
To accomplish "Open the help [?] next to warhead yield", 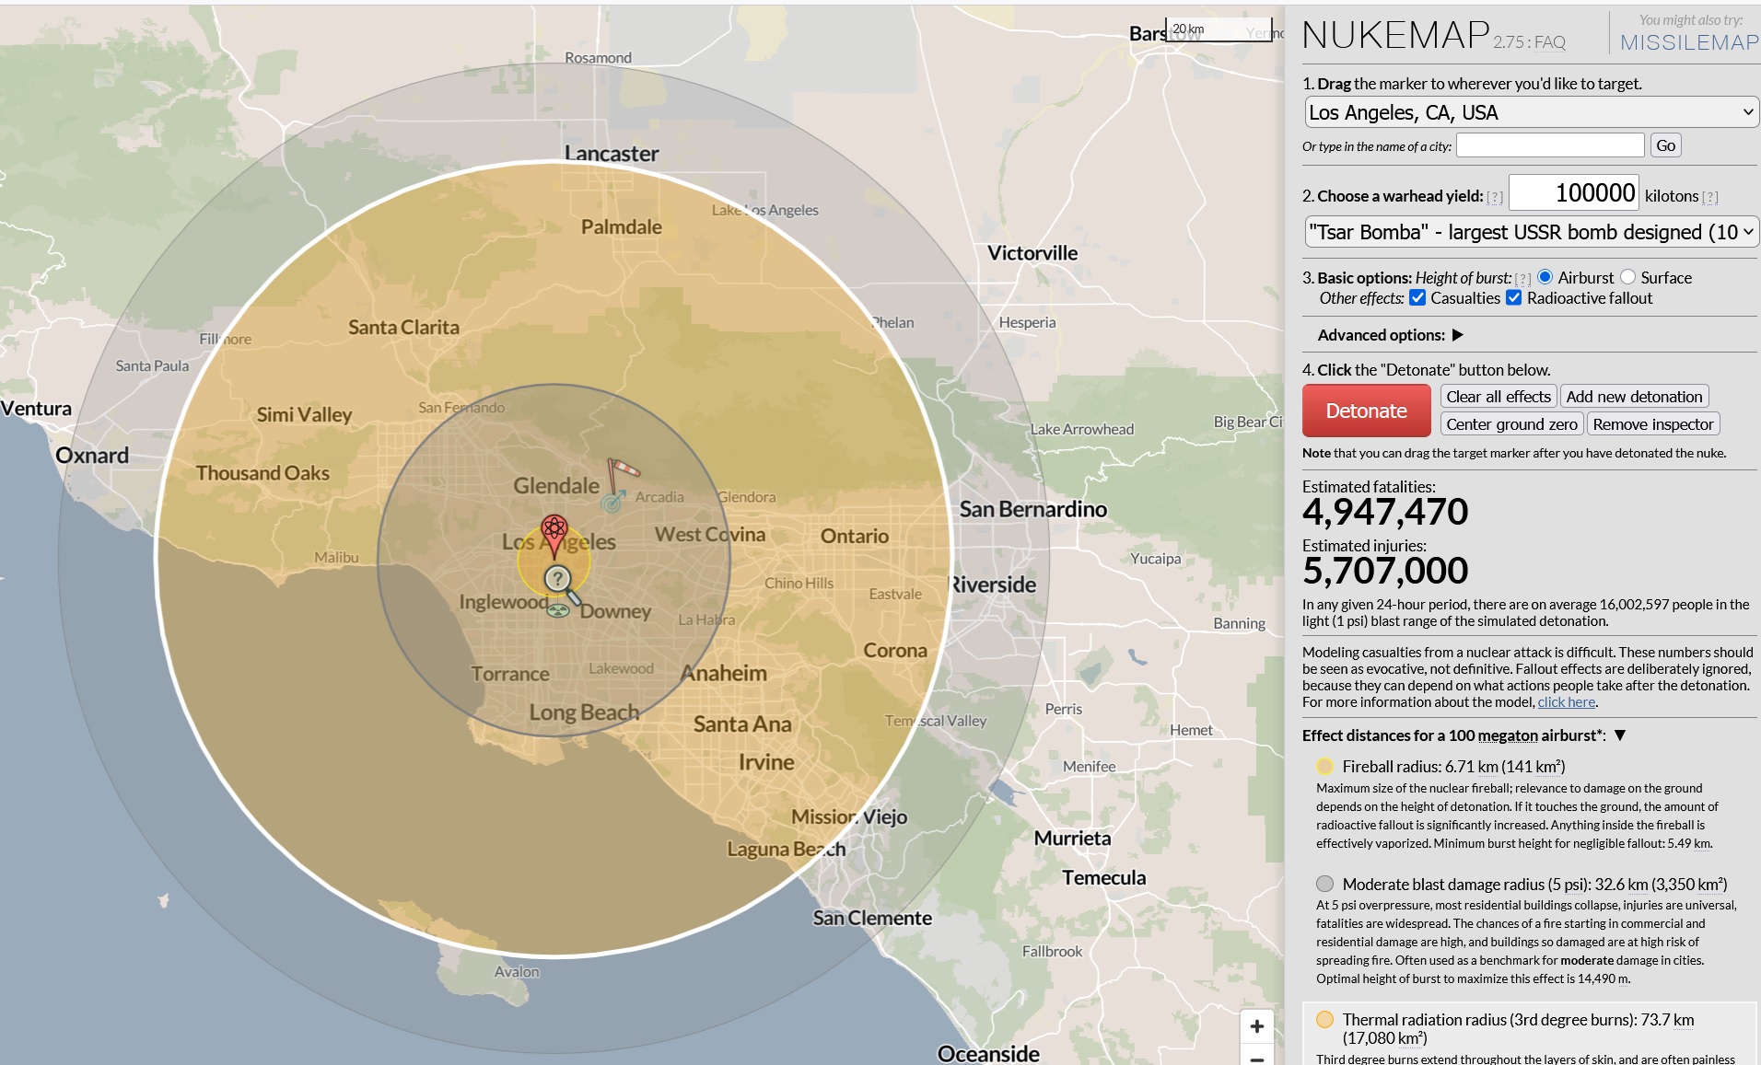I will click(x=1495, y=197).
